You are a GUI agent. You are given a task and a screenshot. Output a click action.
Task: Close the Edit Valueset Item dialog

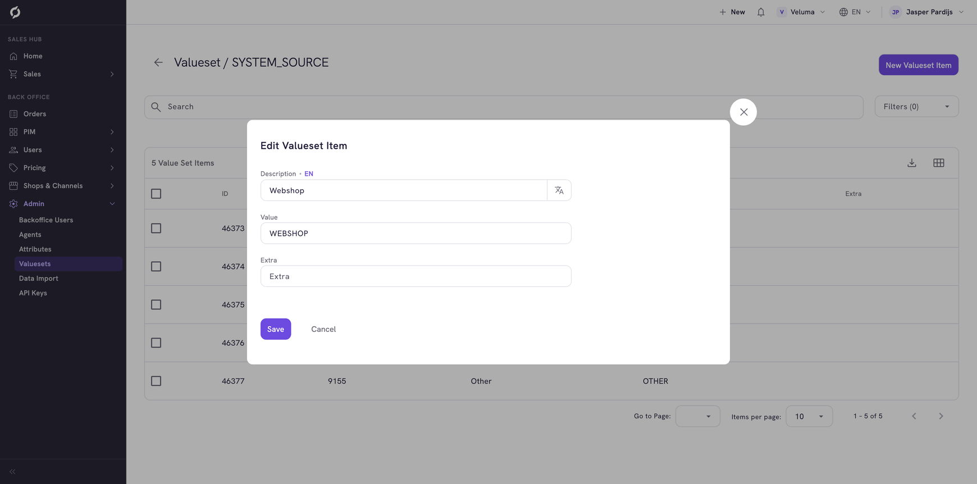click(743, 112)
